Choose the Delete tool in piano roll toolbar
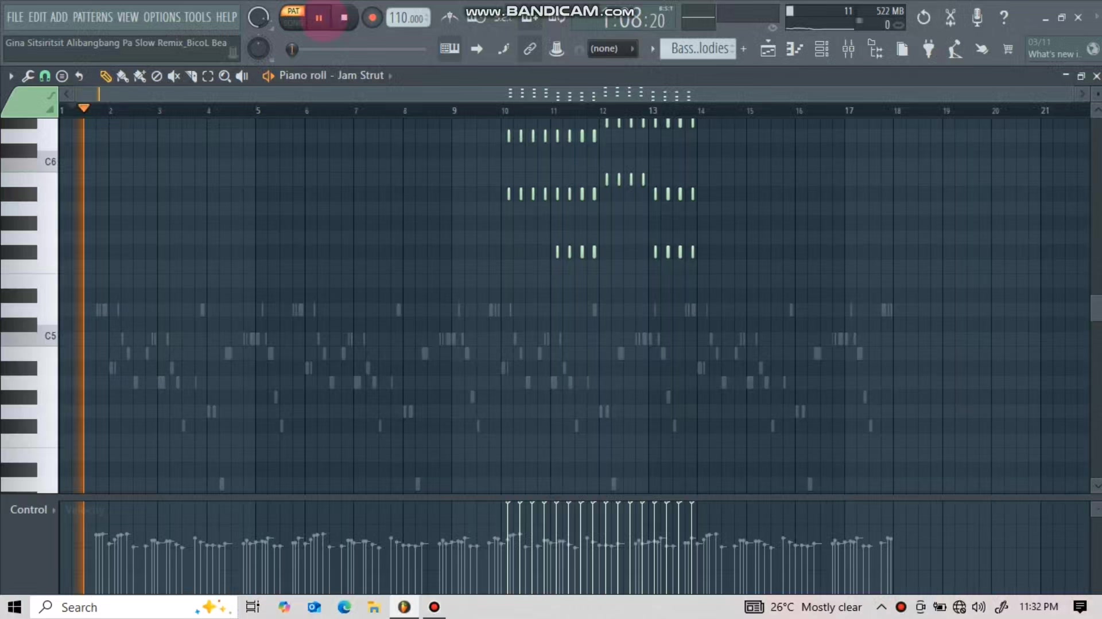The height and width of the screenshot is (619, 1102). [157, 76]
